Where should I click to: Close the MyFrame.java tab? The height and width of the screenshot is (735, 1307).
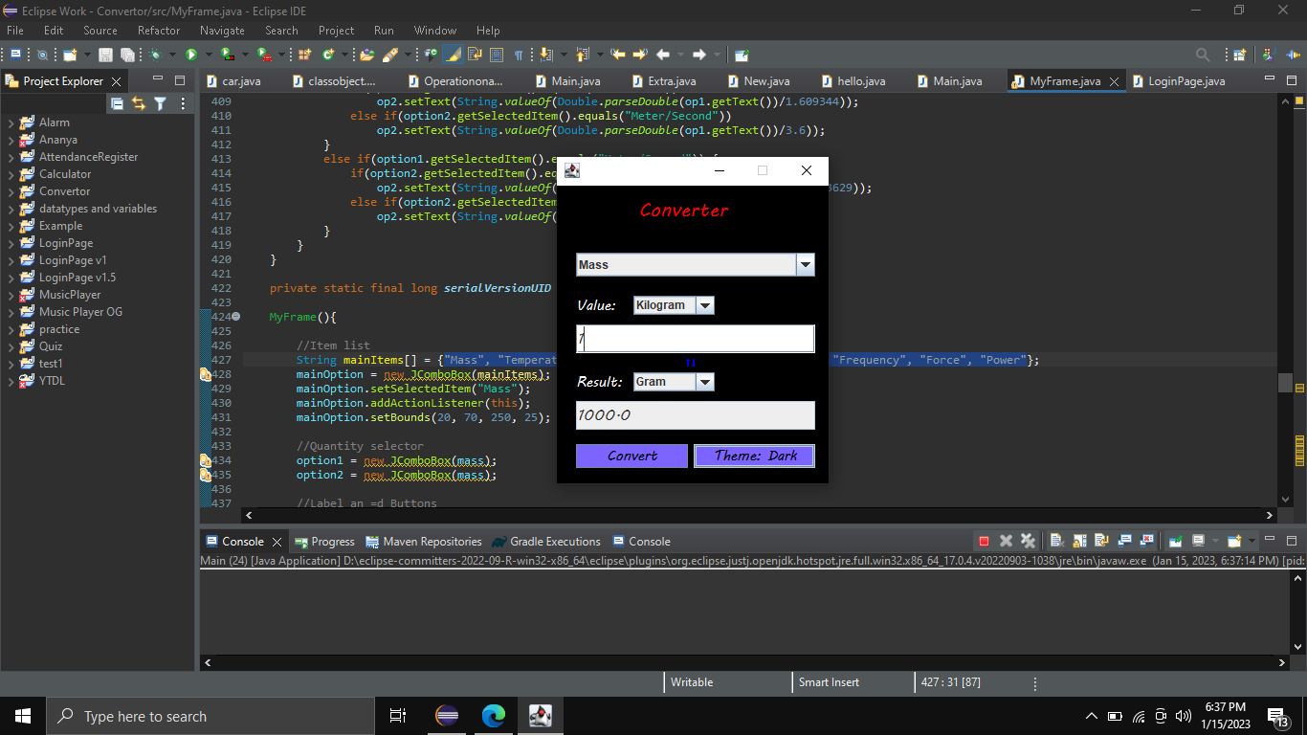[x=1115, y=82]
